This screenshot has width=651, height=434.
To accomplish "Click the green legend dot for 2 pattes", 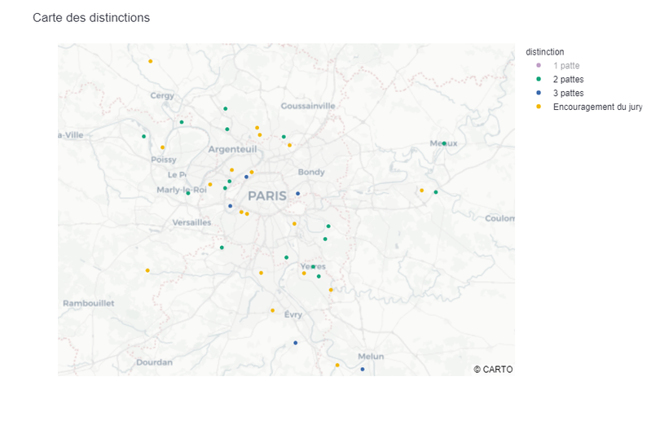I will coord(538,79).
